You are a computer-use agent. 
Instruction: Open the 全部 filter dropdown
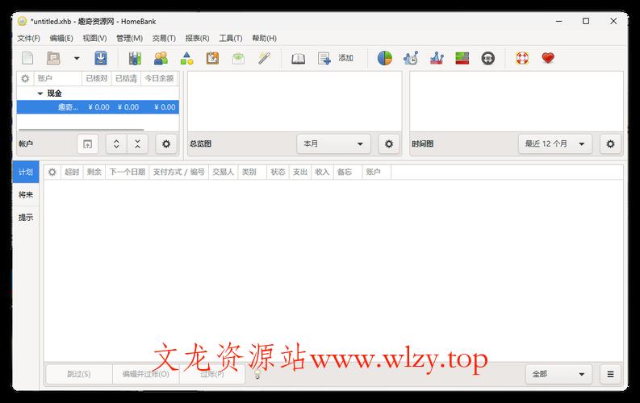558,374
